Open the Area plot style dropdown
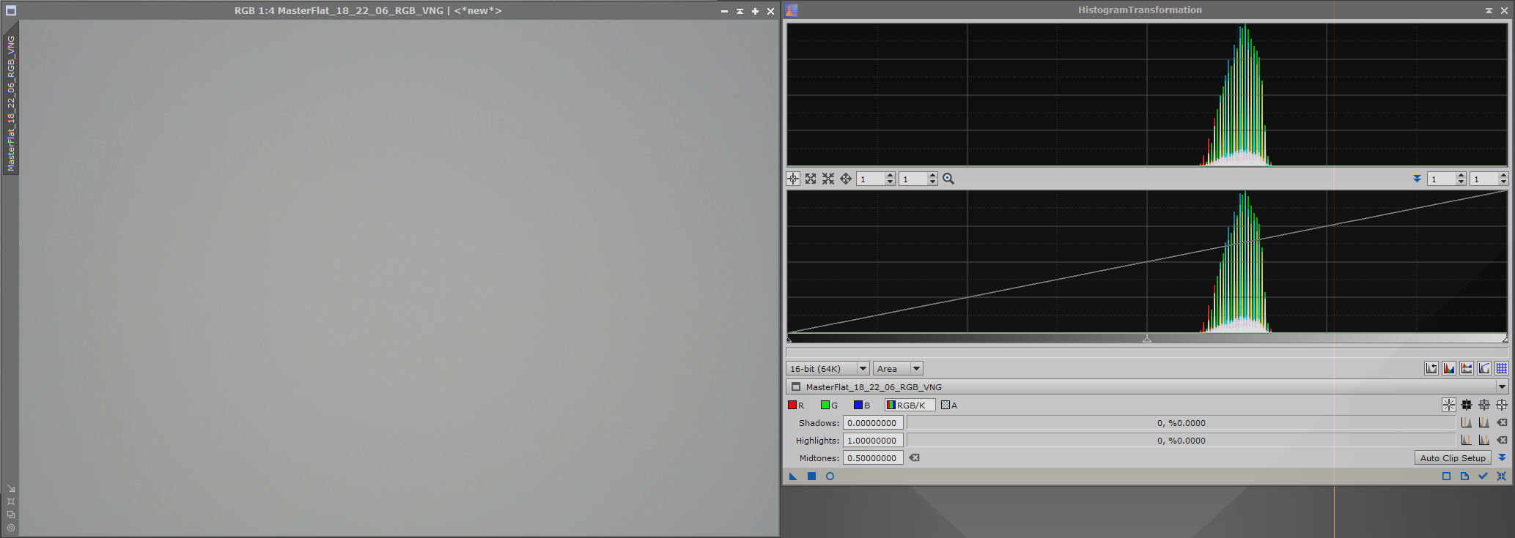This screenshot has height=538, width=1515. point(898,368)
